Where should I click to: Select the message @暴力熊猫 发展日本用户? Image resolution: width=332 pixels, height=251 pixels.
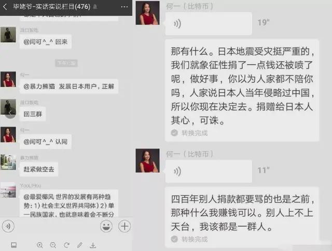pyautogui.click(x=69, y=86)
